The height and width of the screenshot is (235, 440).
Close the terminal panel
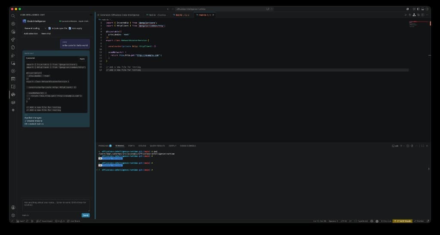click(427, 146)
